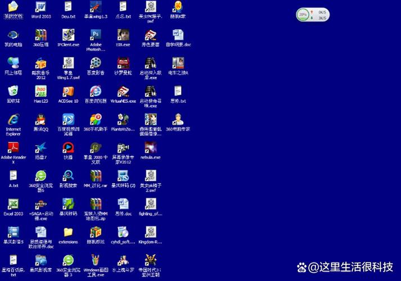This screenshot has width=401, height=281.
Task: Select the 360手机助手 shortcut
Action: coord(96,120)
